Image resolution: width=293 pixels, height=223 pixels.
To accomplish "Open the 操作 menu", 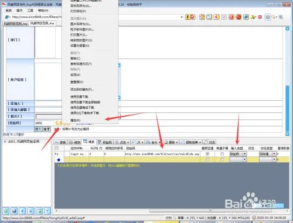I will click(x=19, y=11).
